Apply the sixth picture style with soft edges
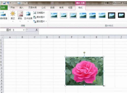 (102, 15)
